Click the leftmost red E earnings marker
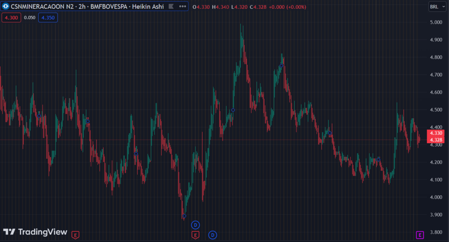449x242 pixels. pos(75,235)
